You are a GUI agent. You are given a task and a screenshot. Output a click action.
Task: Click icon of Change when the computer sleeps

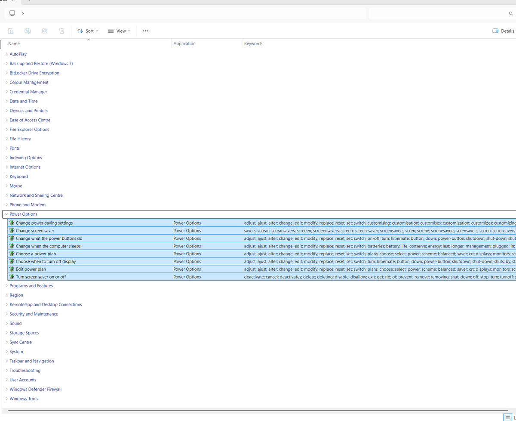(x=12, y=246)
